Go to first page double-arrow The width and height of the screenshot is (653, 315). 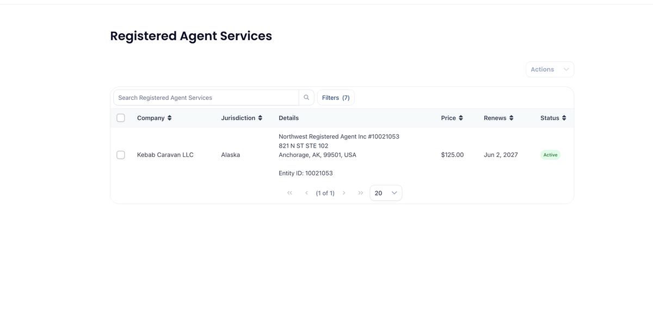pyautogui.click(x=289, y=193)
